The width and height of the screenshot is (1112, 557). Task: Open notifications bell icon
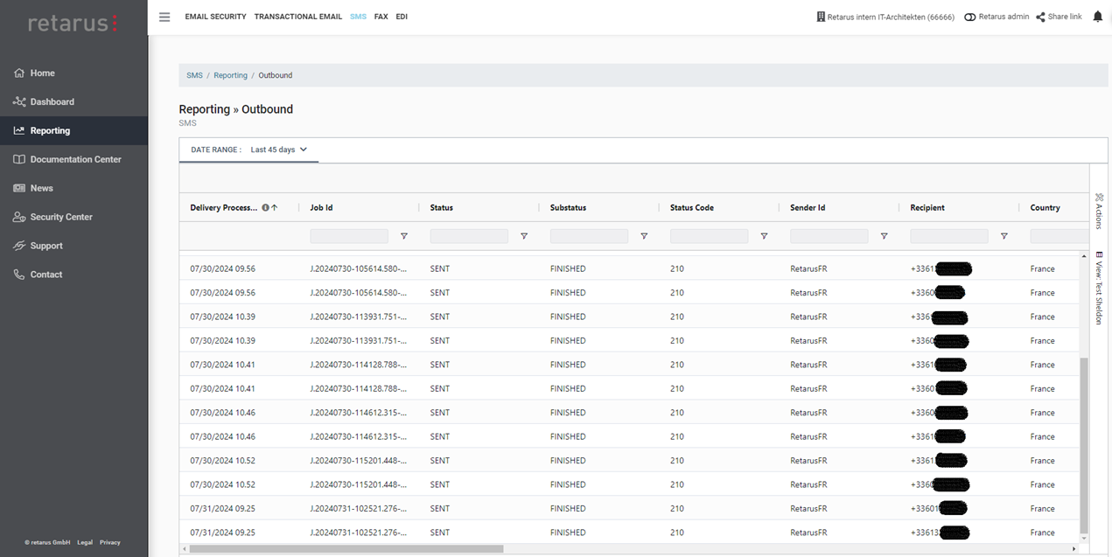click(x=1097, y=17)
